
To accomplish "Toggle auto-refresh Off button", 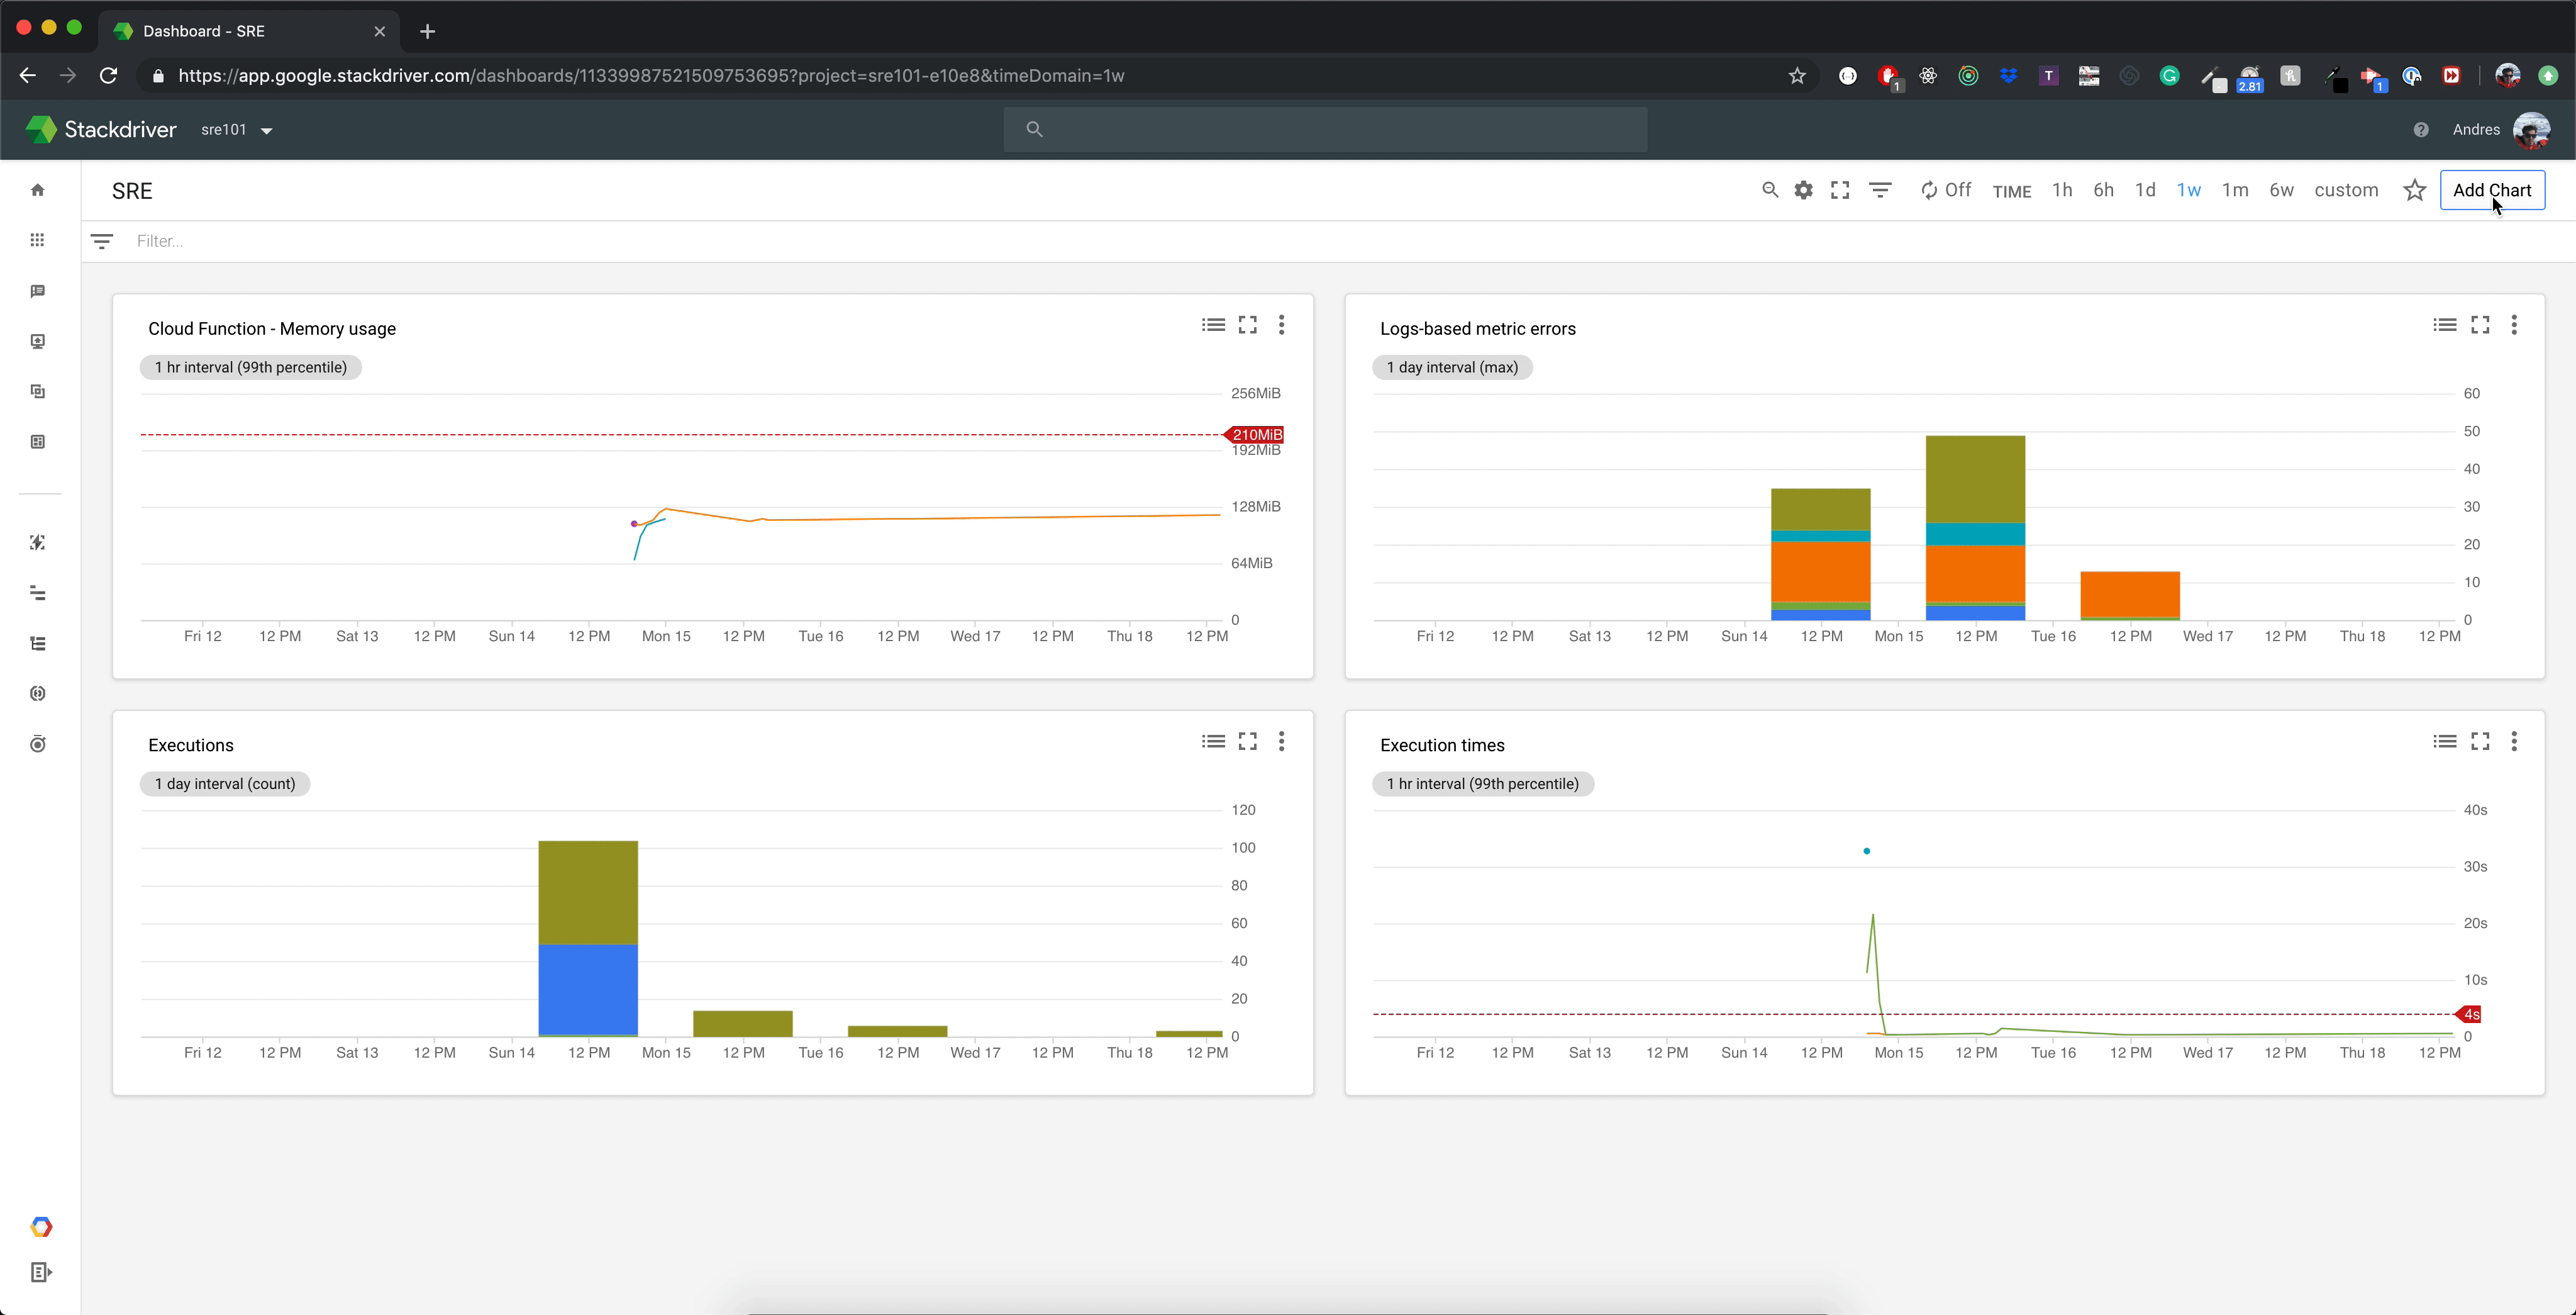I will [x=1946, y=190].
